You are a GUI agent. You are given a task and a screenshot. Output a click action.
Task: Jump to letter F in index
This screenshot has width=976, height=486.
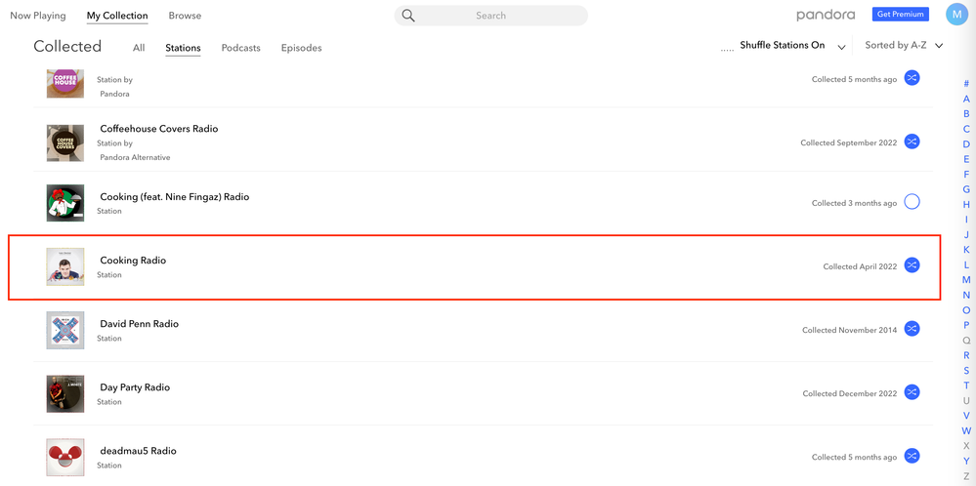(966, 174)
